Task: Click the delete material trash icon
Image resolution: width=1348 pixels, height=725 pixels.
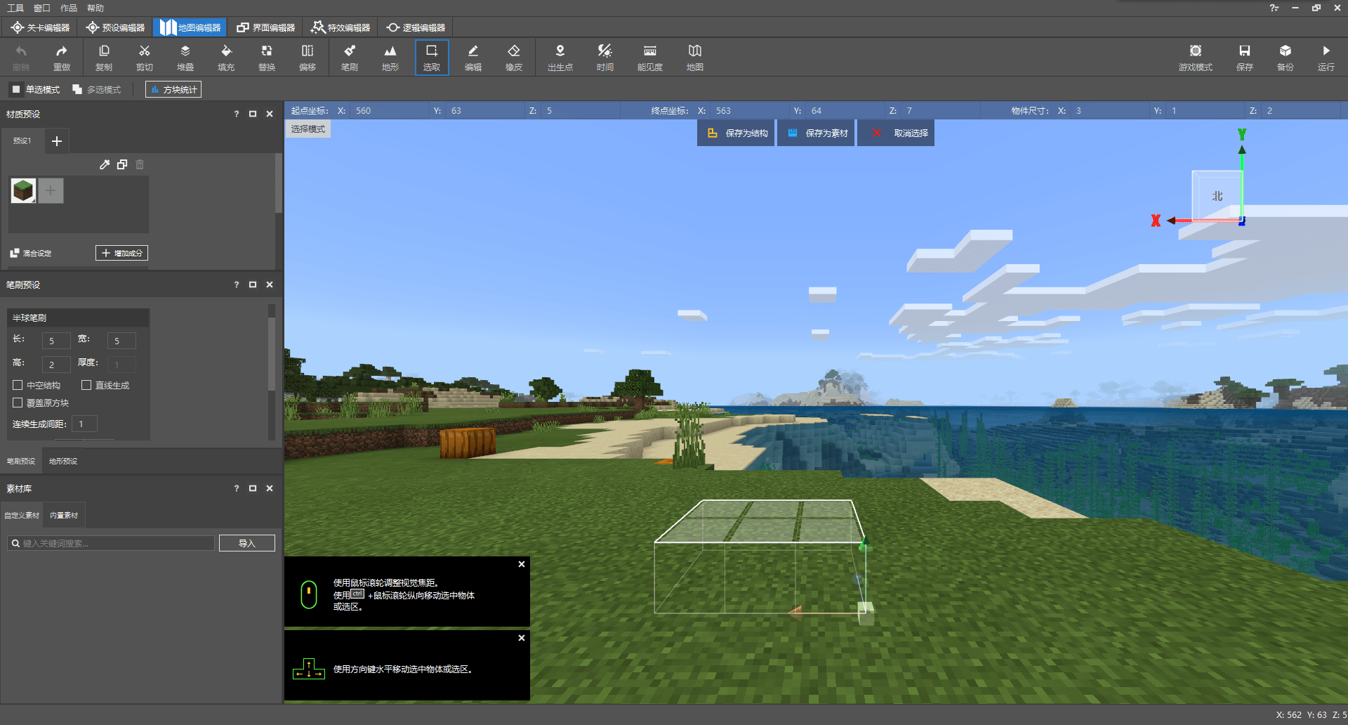Action: click(x=140, y=164)
